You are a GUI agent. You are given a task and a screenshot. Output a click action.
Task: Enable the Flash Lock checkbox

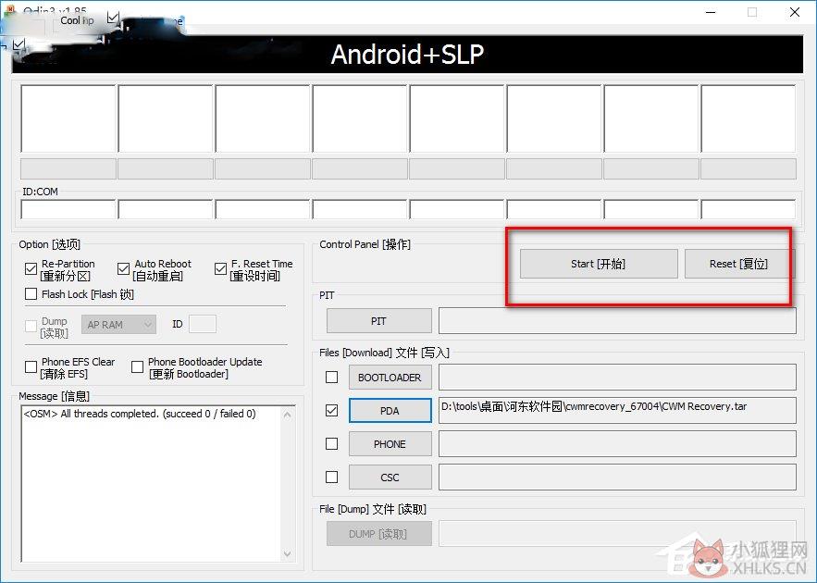(x=31, y=294)
